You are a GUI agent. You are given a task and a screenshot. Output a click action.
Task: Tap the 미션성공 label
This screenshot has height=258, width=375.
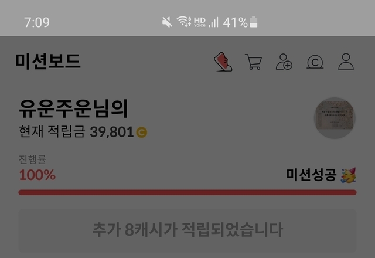(x=311, y=175)
